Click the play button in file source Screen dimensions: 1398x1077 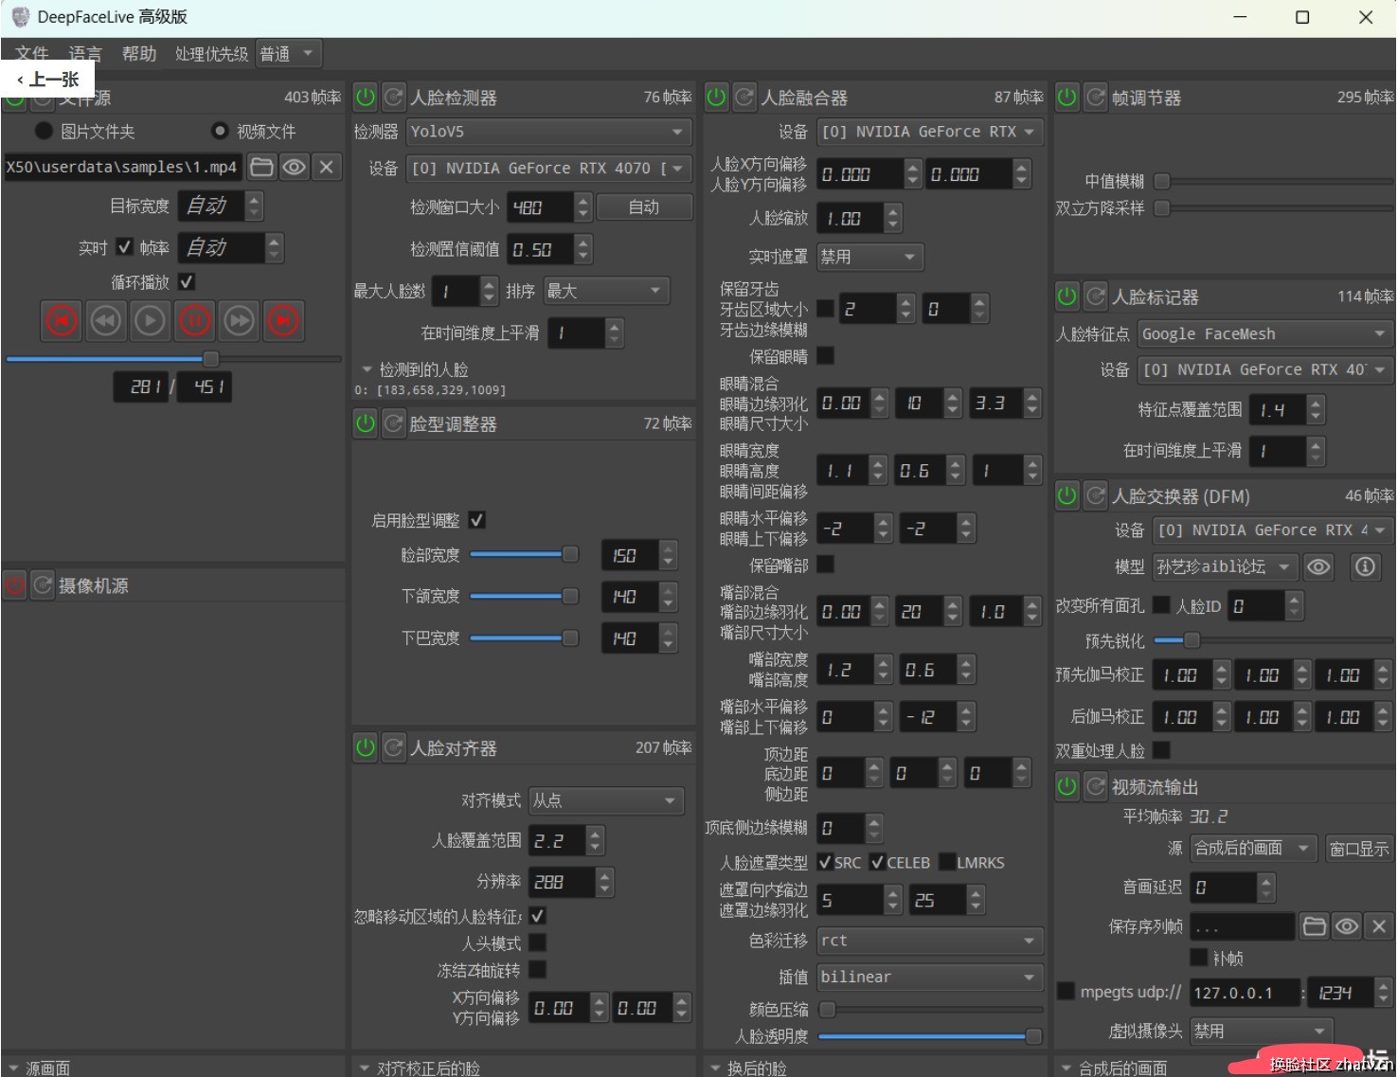click(150, 321)
